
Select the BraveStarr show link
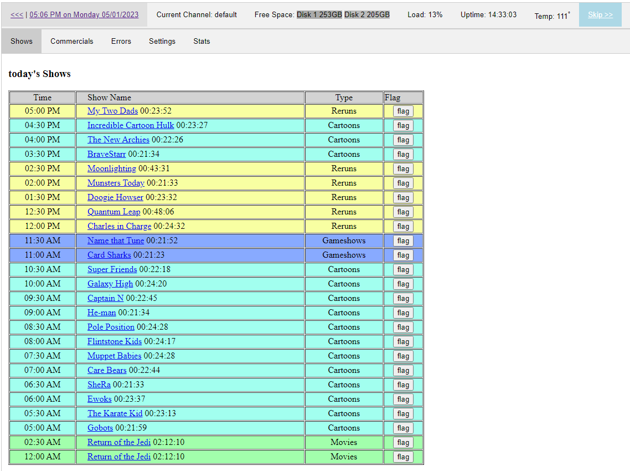[x=106, y=154]
